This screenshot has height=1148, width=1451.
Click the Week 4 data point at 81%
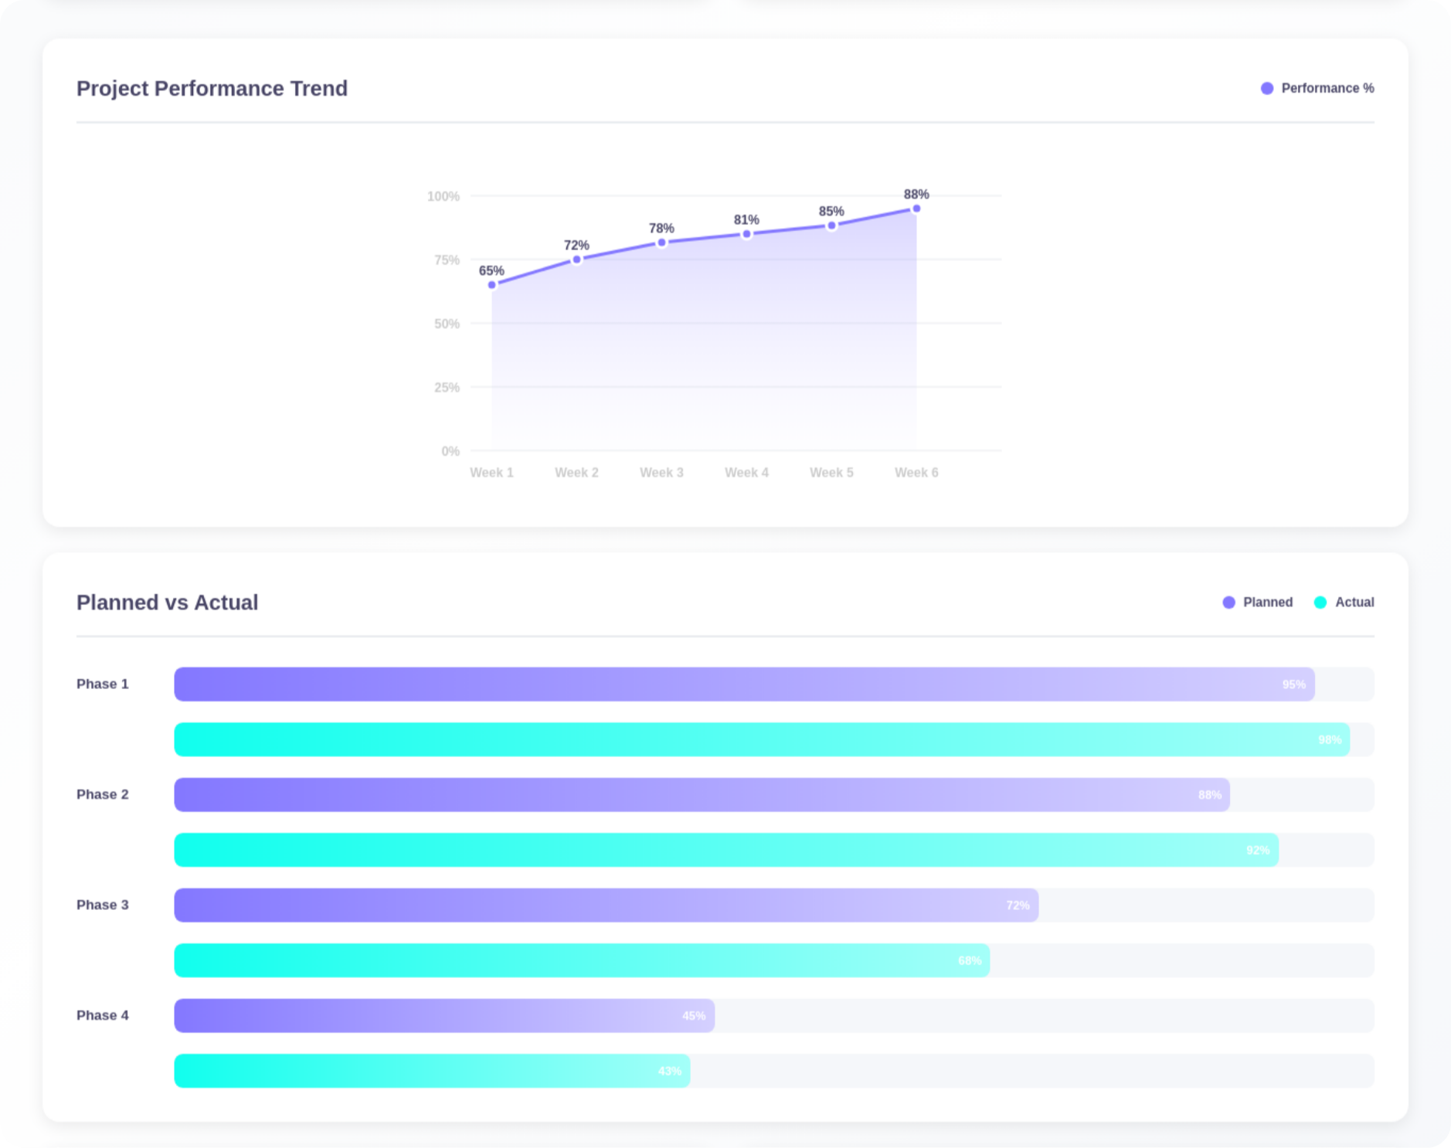click(x=747, y=234)
